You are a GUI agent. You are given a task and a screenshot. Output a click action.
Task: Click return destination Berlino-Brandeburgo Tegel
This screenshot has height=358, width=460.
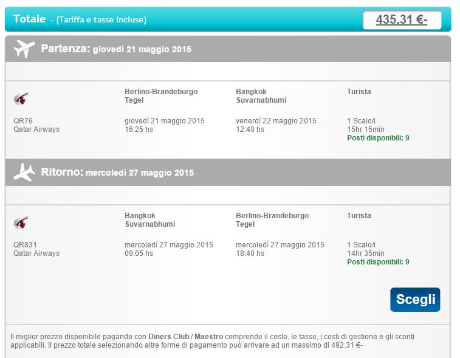tap(272, 220)
